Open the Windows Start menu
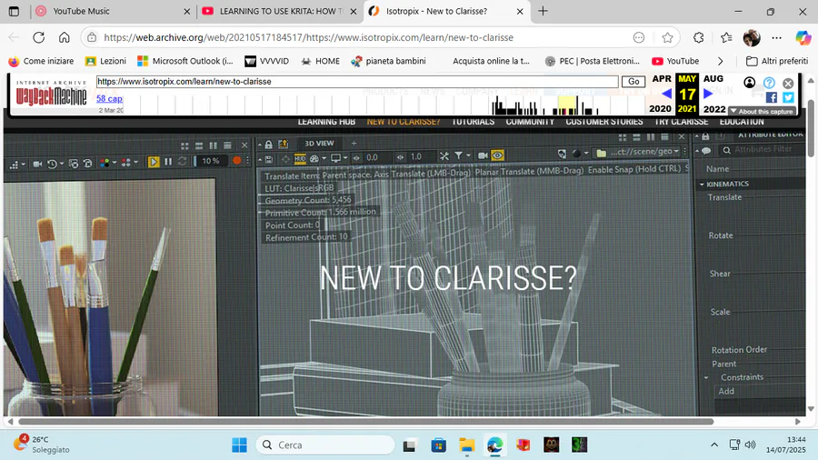This screenshot has height=460, width=818. [x=239, y=445]
